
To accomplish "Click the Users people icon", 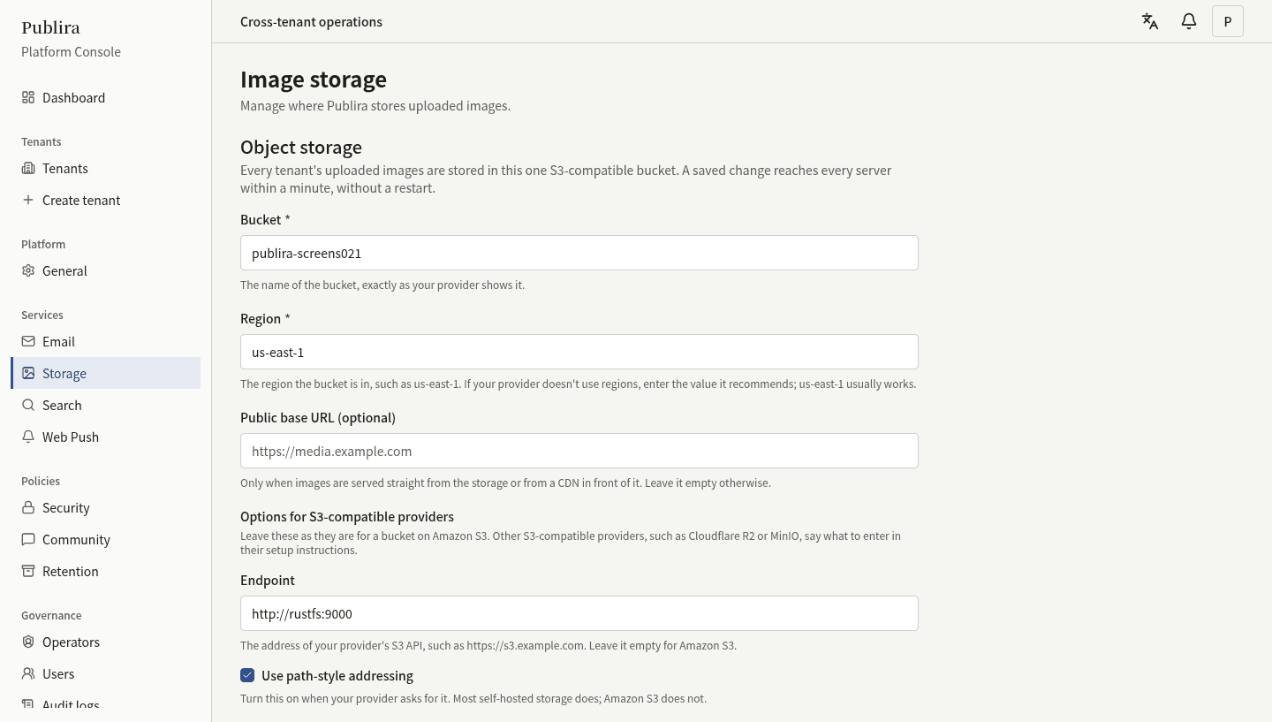I will coord(28,673).
